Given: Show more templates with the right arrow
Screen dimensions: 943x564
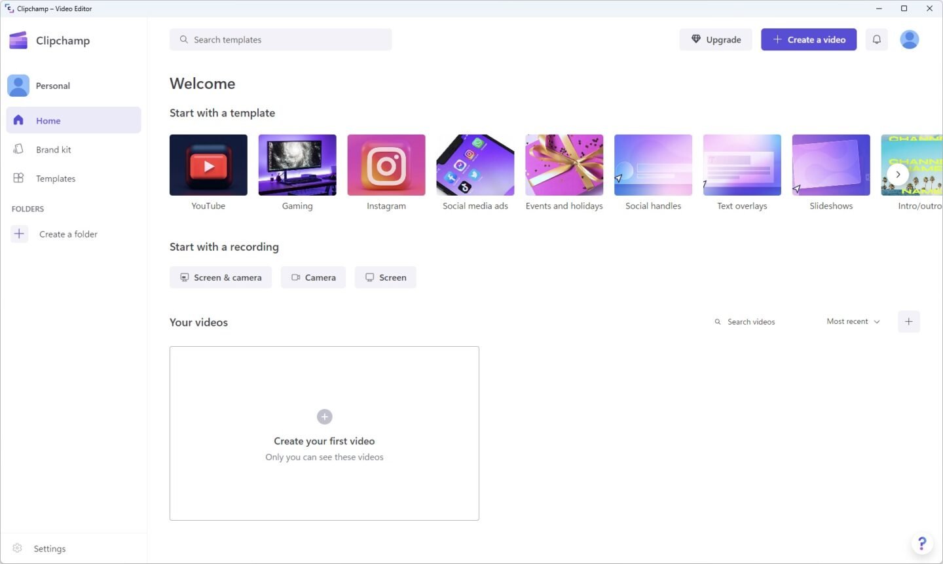Looking at the screenshot, I should point(898,174).
